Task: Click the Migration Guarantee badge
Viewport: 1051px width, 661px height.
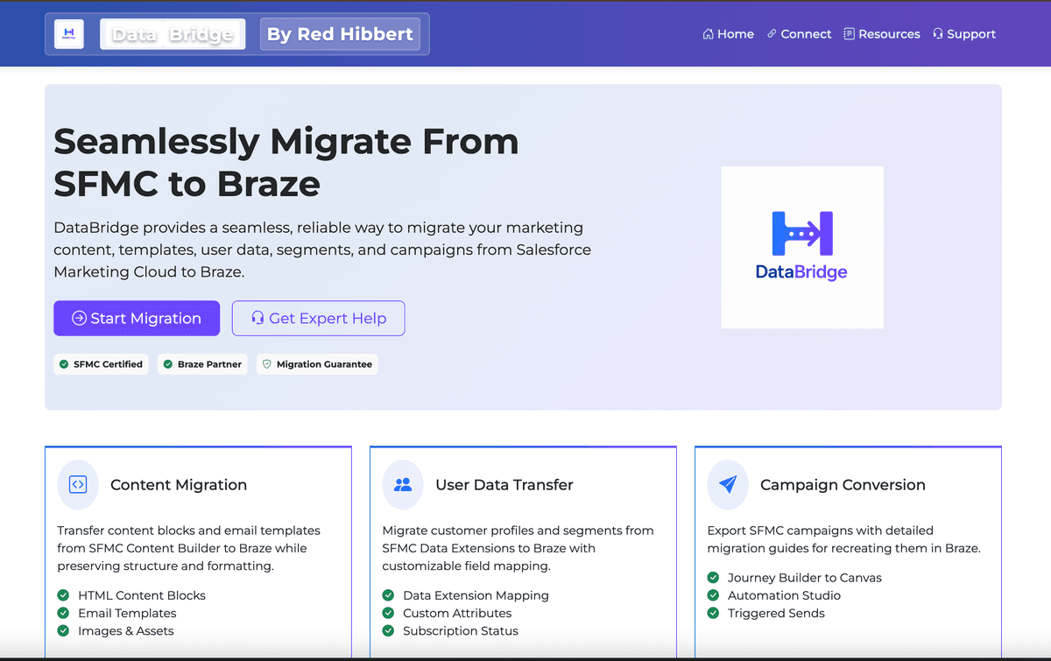Action: point(317,364)
